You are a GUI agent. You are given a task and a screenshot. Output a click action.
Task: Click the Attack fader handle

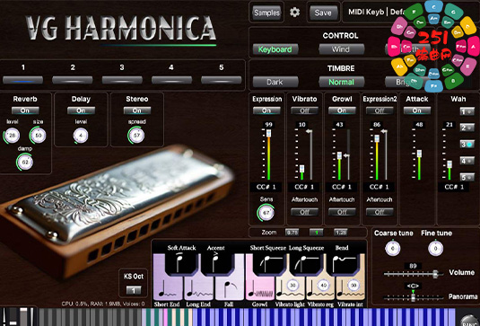(419, 154)
